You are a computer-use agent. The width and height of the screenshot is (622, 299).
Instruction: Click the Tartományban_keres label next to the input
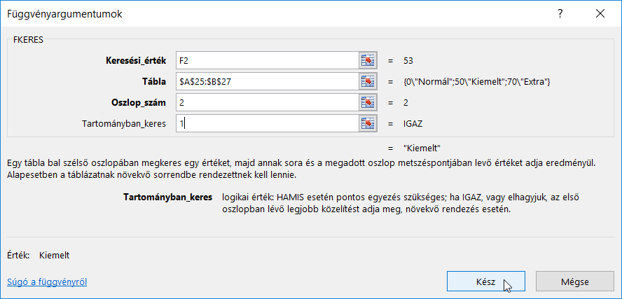pyautogui.click(x=124, y=124)
